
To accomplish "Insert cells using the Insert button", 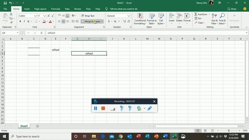I will (x=172, y=19).
